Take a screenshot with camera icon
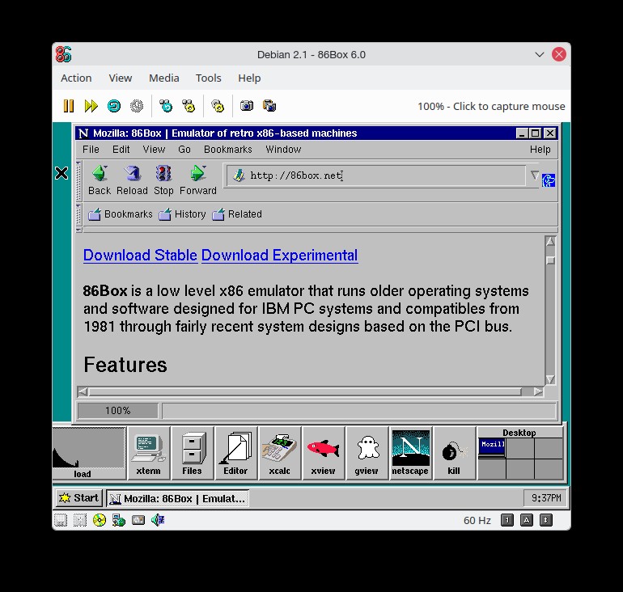The image size is (623, 592). (247, 106)
